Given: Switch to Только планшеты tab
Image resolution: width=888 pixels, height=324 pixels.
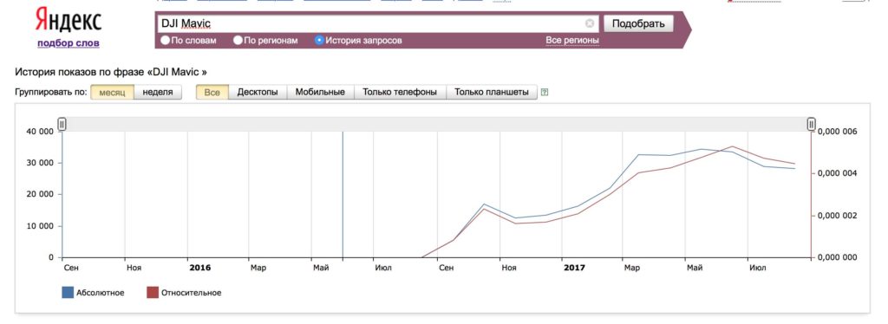Looking at the screenshot, I should pos(492,92).
